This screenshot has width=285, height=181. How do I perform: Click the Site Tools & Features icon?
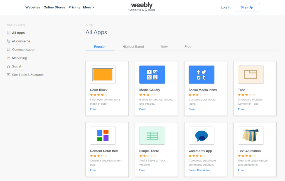point(9,75)
